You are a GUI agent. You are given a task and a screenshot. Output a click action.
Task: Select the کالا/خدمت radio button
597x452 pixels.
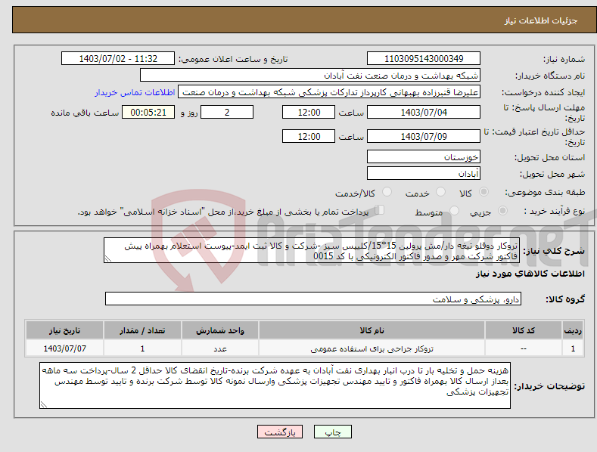point(387,192)
